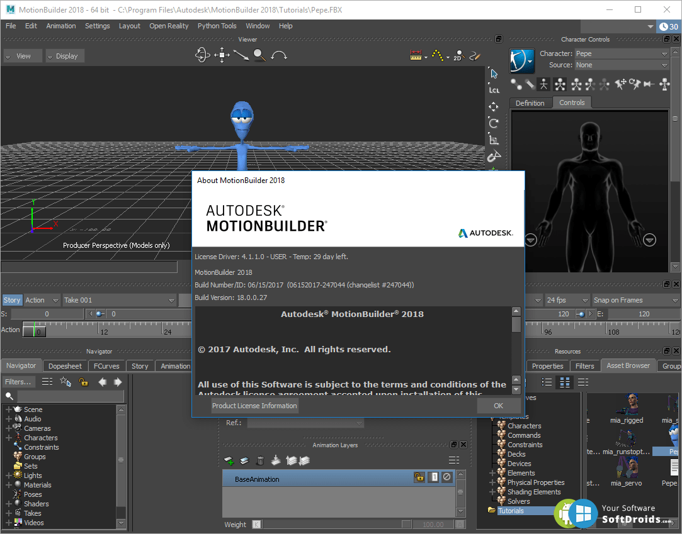Click the Product License Information button

pyautogui.click(x=254, y=406)
